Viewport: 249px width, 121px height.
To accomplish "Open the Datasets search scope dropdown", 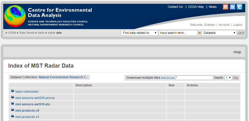I will pyautogui.click(x=219, y=33).
